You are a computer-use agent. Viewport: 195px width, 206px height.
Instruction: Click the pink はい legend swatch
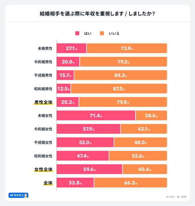(77, 34)
